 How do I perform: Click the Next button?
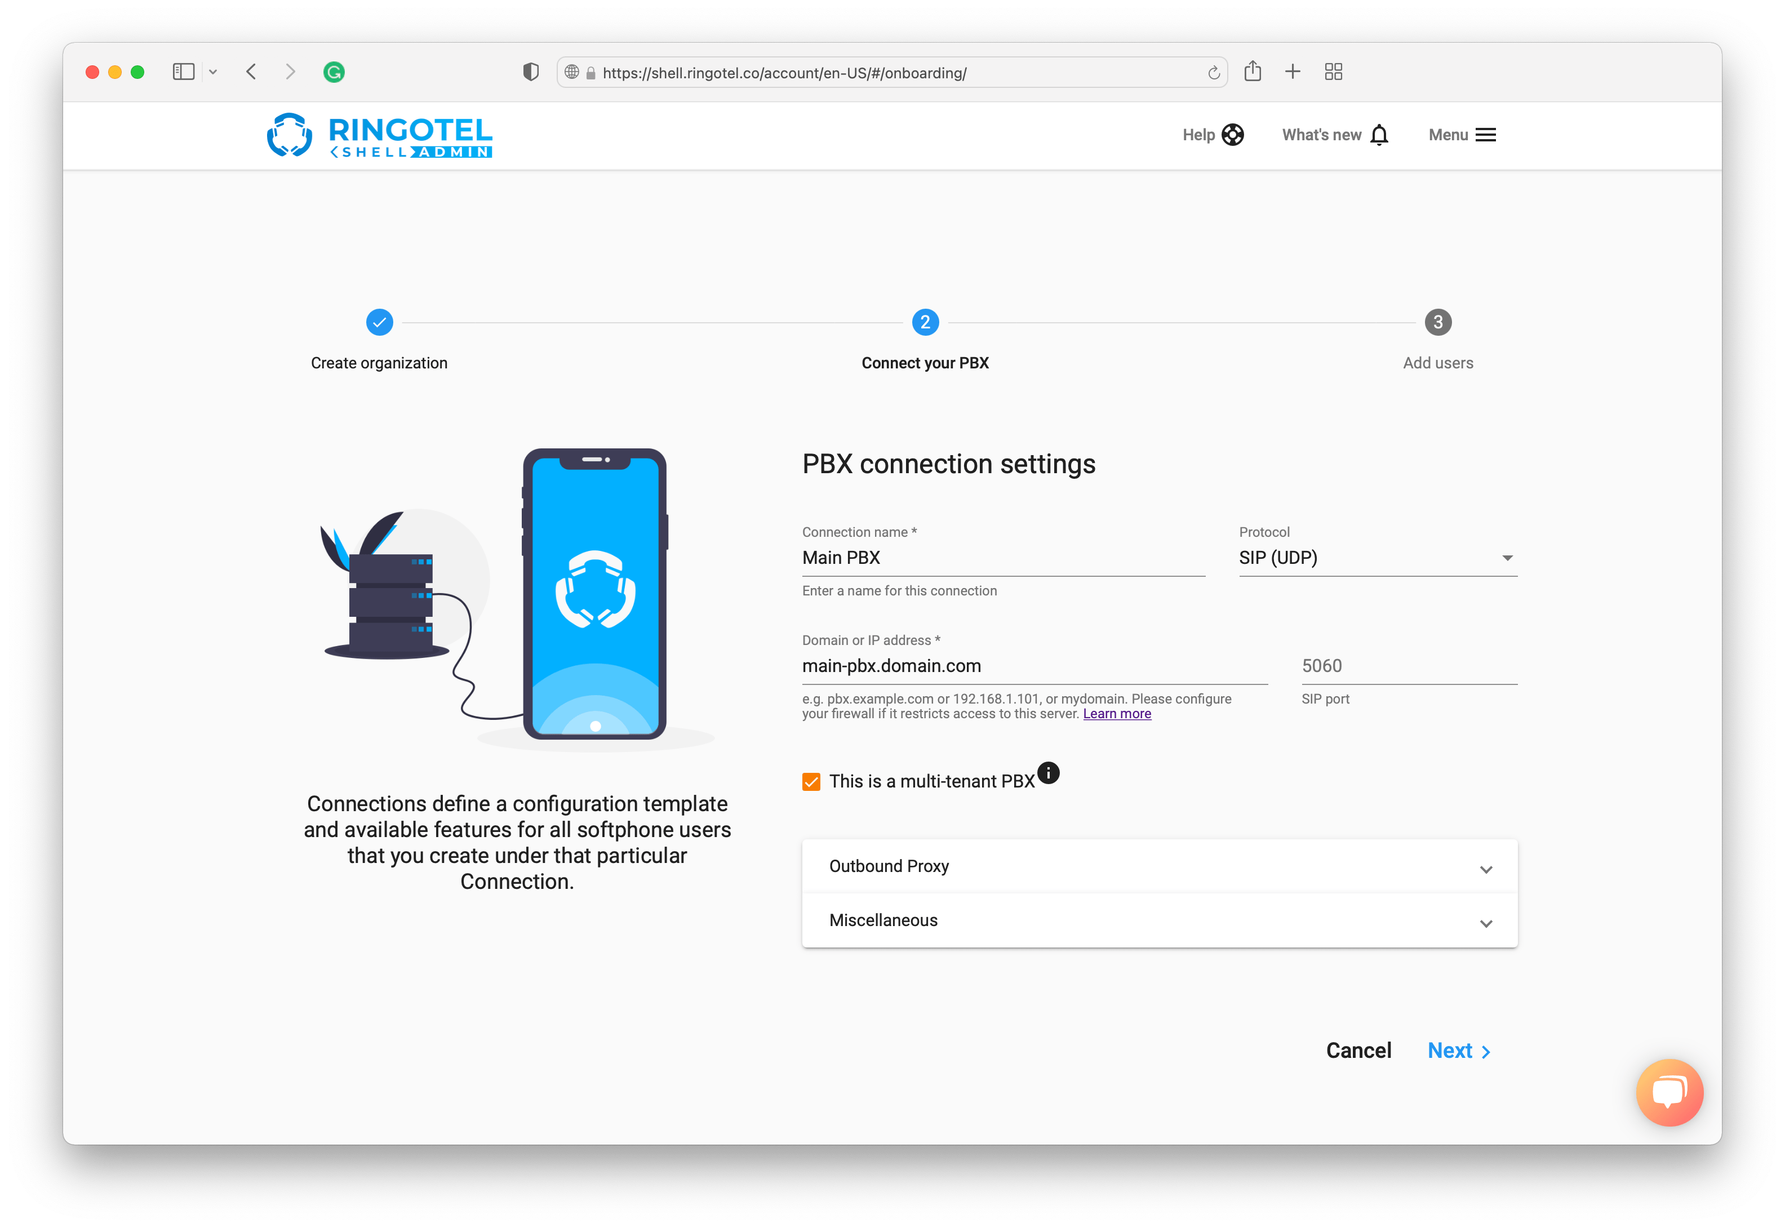pyautogui.click(x=1458, y=1051)
